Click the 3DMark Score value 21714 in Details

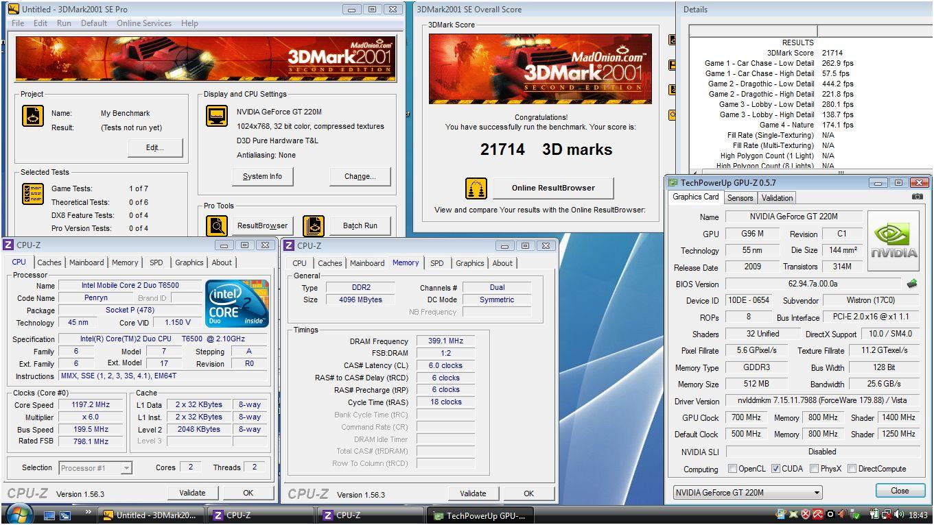(832, 53)
